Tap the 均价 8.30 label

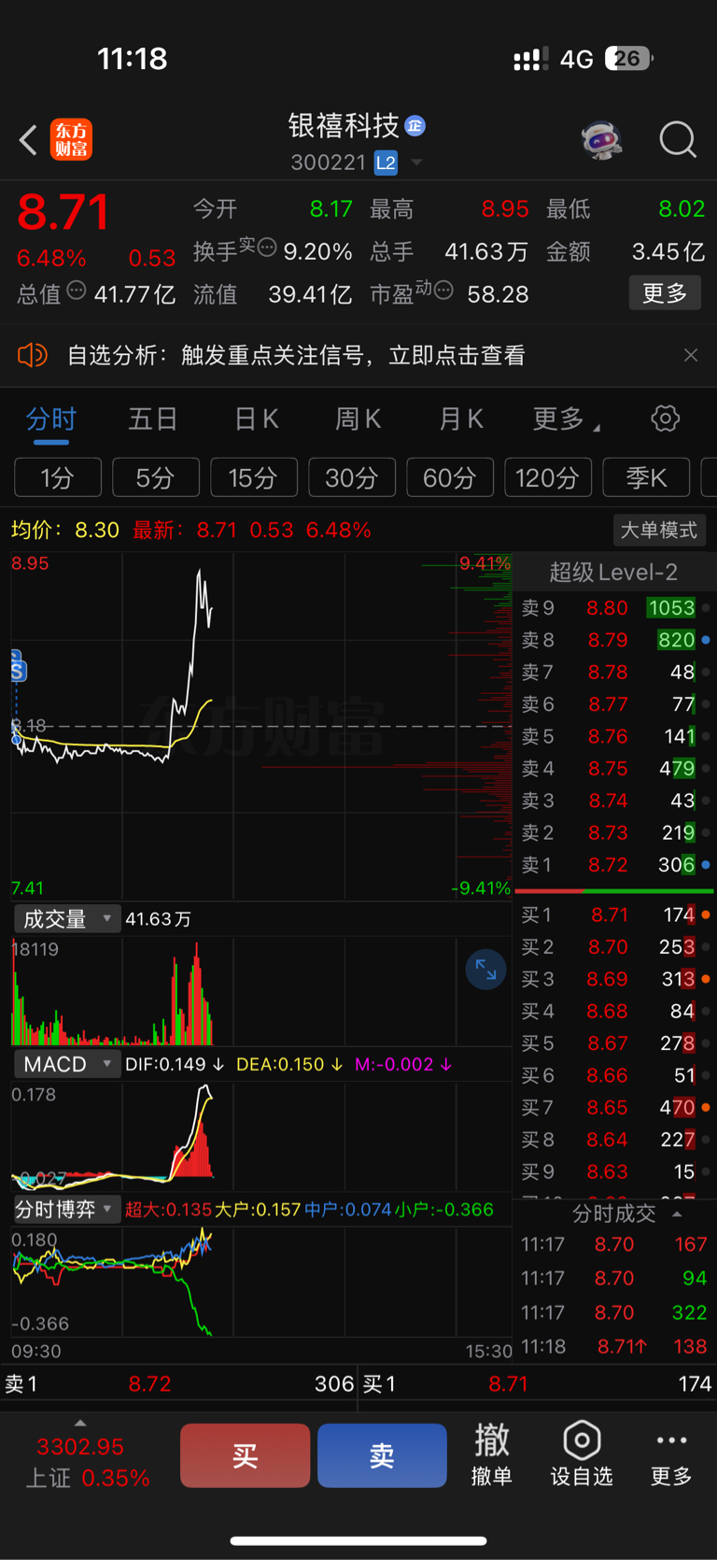pos(65,530)
